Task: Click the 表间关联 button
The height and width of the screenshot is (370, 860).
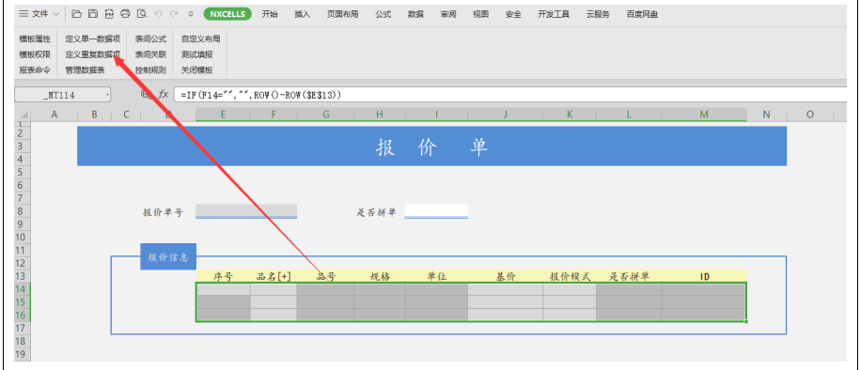Action: (150, 54)
